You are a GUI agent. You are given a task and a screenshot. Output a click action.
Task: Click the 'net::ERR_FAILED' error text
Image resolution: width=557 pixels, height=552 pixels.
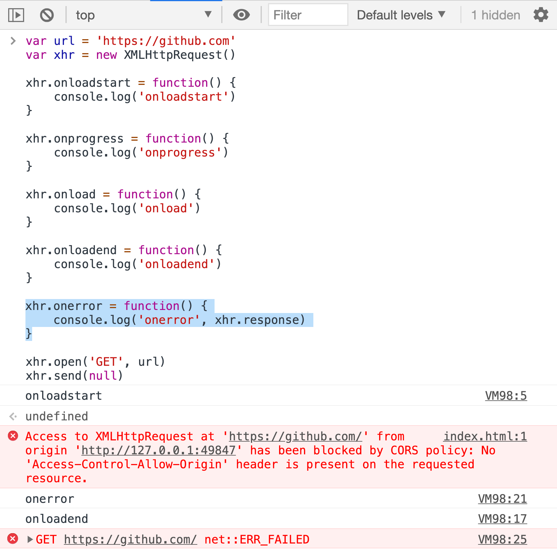[257, 539]
